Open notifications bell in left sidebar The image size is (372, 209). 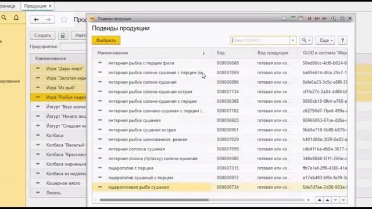pos(16,17)
